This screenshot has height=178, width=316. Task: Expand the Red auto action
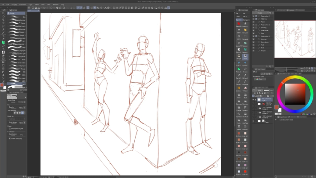(x=259, y=45)
